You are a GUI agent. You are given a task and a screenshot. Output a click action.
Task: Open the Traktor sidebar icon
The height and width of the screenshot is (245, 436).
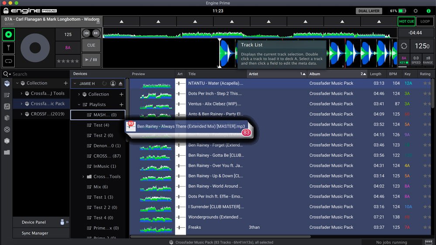tap(7, 129)
